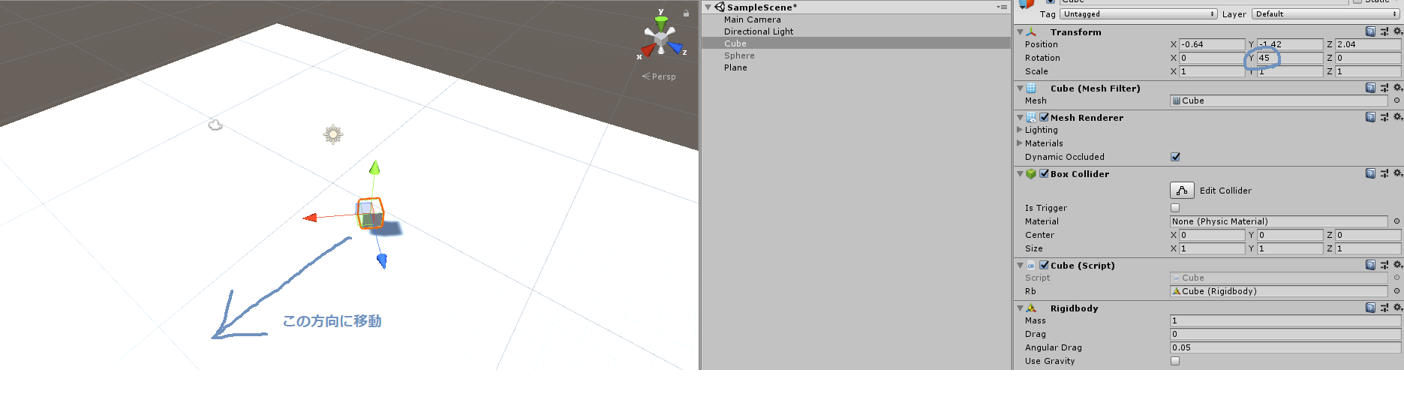
Task: Collapse the Cube (Mesh Filter) component
Action: point(1020,89)
